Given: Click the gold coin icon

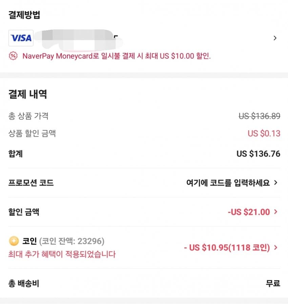Looking at the screenshot, I should pos(14,241).
